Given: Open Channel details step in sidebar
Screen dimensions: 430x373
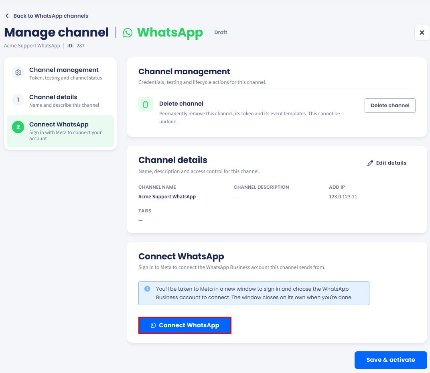Looking at the screenshot, I should point(60,101).
